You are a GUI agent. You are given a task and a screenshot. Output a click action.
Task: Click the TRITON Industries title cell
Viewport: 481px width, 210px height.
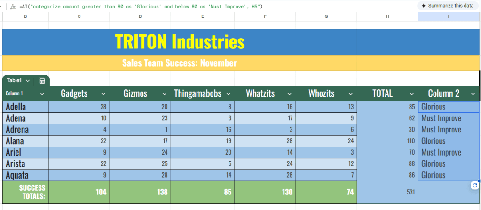tap(180, 42)
